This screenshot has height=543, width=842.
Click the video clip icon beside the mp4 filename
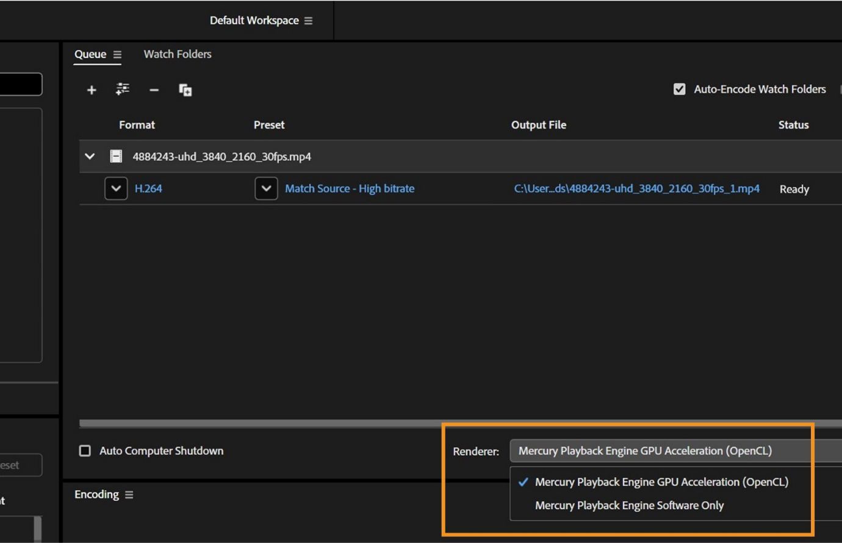[115, 156]
